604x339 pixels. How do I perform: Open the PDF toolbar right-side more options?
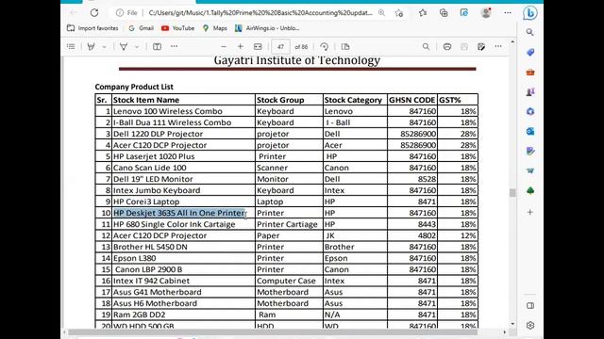coord(498,46)
